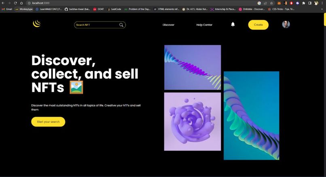The height and width of the screenshot is (177, 326).
Task: Click the magnifier icon in Search NFT box
Action: 121,25
